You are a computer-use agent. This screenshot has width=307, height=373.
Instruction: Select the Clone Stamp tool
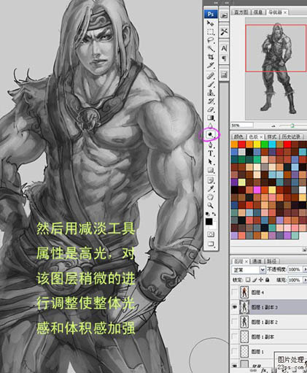click(211, 93)
